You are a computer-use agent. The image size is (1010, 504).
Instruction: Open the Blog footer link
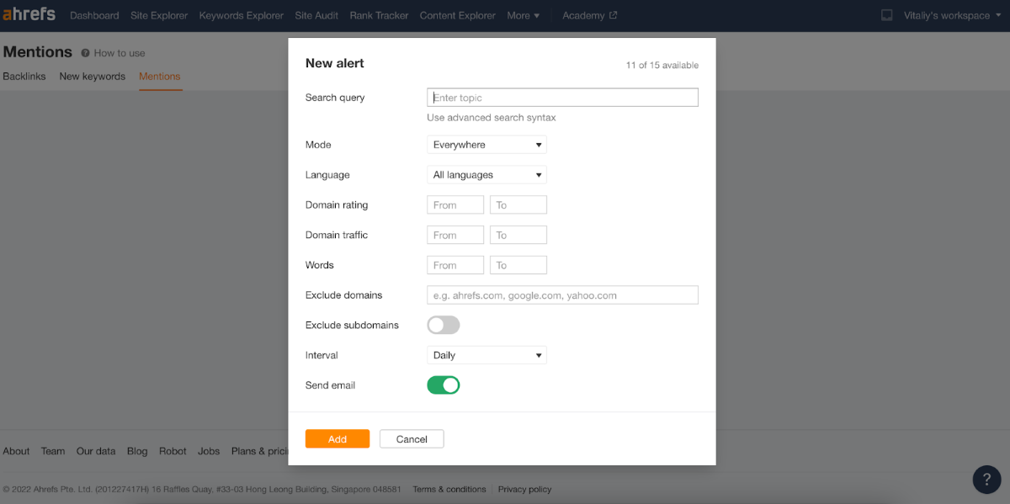[137, 451]
